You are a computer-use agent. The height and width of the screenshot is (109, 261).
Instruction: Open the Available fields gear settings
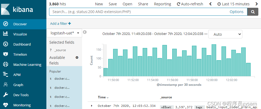[77, 57]
